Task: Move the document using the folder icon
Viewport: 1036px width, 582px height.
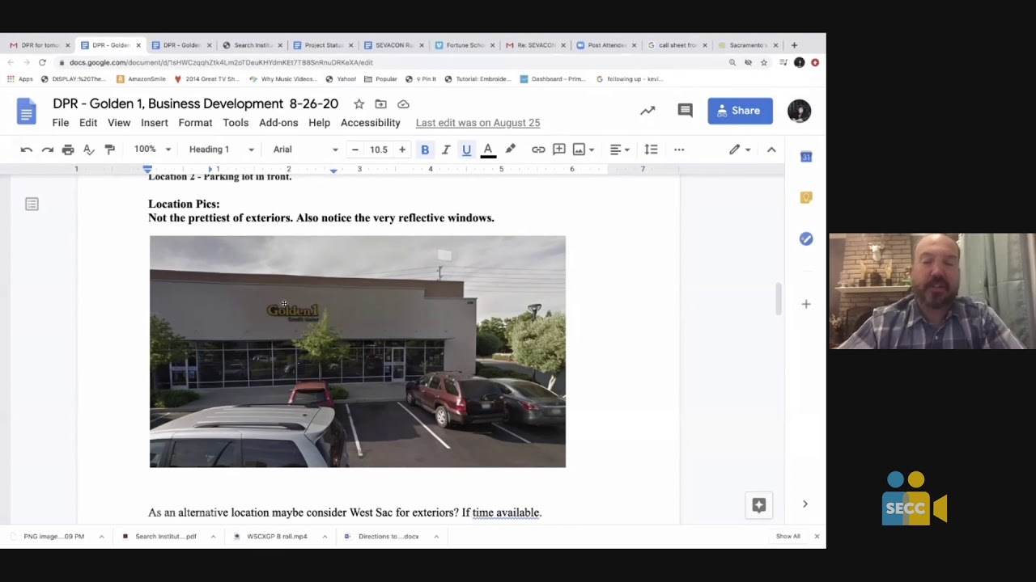Action: [x=380, y=104]
